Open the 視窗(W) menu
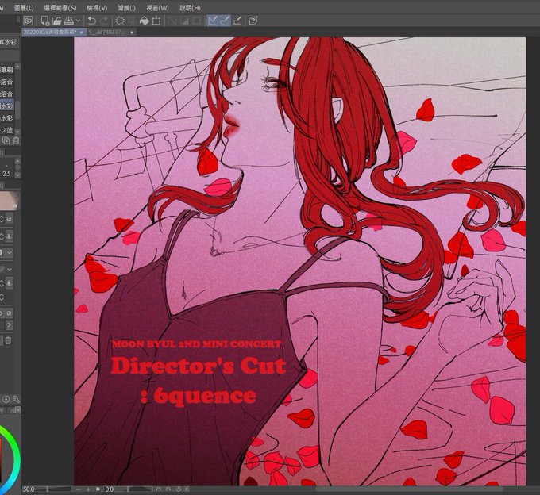540x495 pixels. pos(157,8)
